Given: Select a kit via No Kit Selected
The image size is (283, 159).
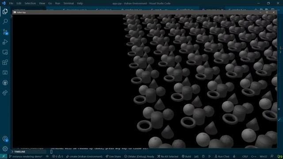Looking at the screenshot, I should point(168,156).
